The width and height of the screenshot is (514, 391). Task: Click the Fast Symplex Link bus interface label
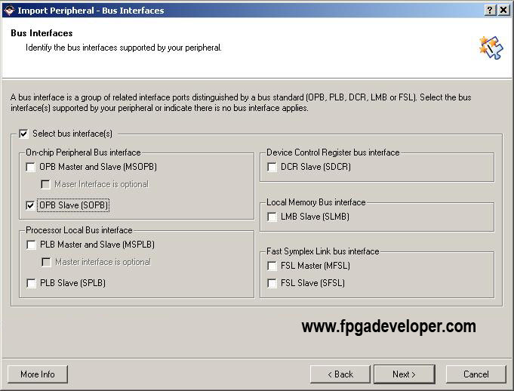click(x=323, y=251)
